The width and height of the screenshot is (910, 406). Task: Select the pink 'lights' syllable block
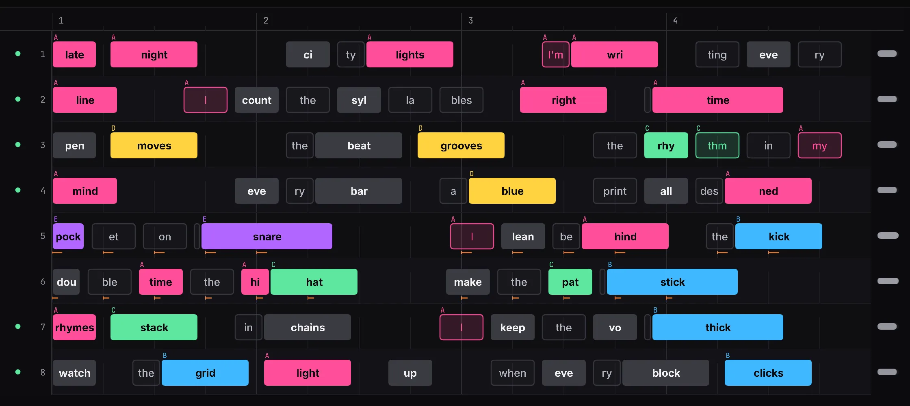click(x=410, y=54)
